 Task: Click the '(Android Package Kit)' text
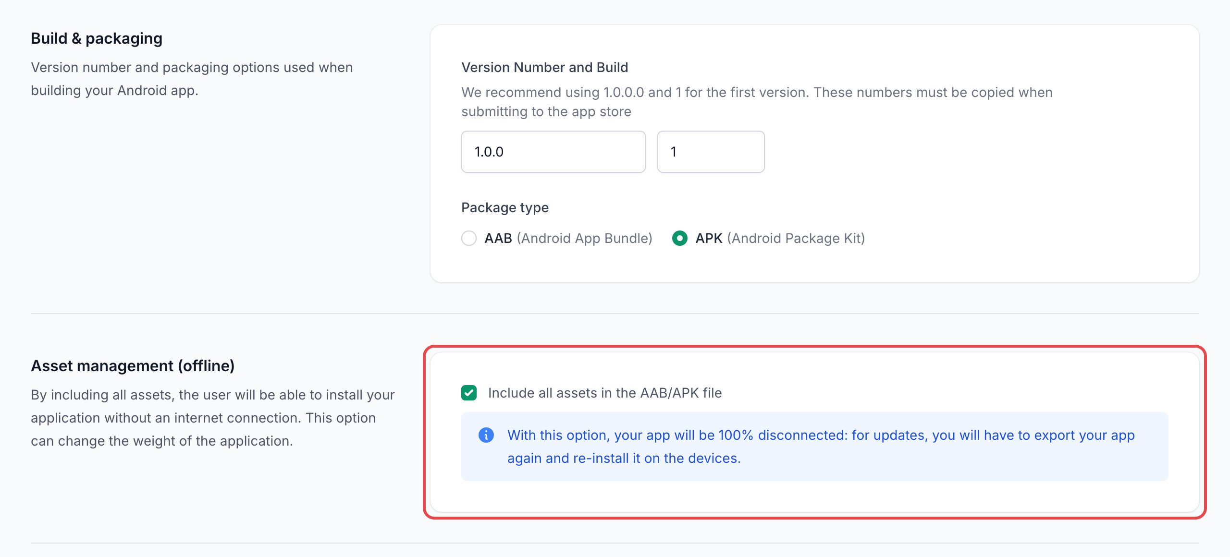coord(796,238)
